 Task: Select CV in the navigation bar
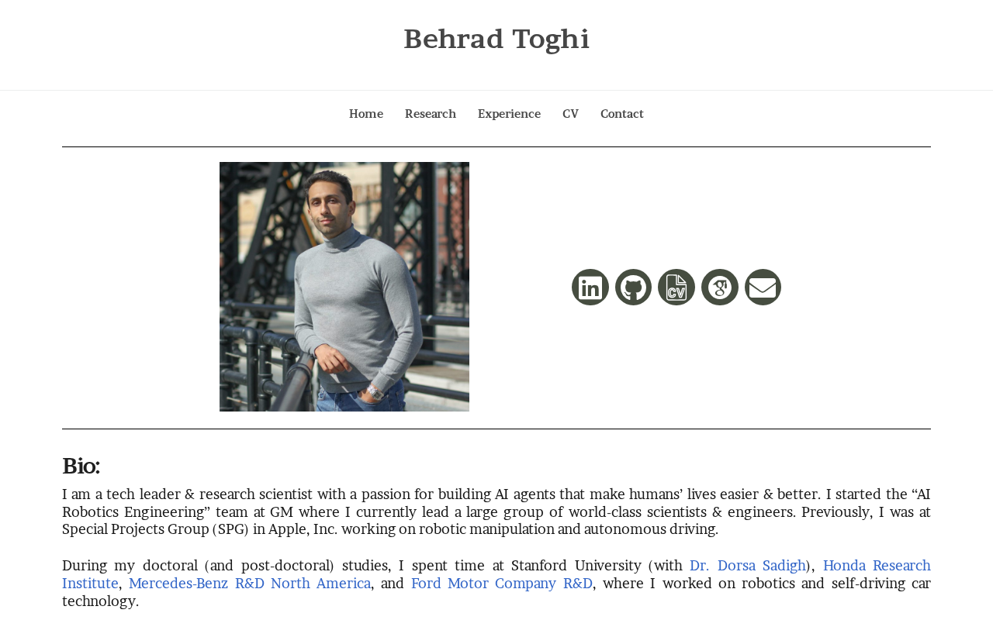(570, 114)
